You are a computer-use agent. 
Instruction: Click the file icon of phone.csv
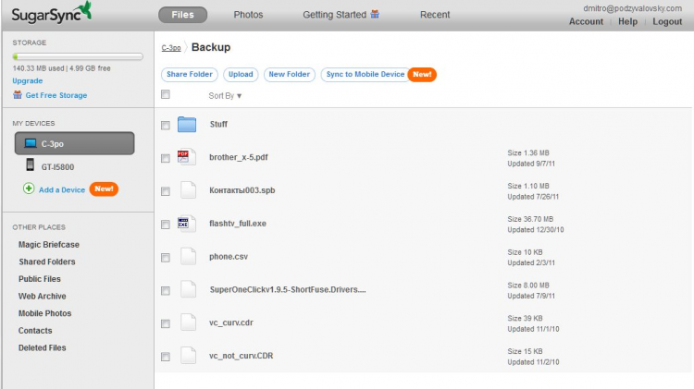coord(188,256)
